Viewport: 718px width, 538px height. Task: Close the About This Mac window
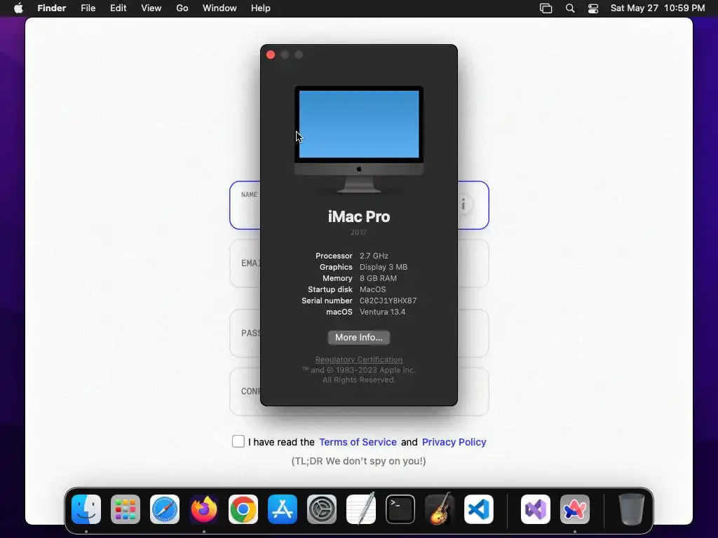pyautogui.click(x=271, y=55)
